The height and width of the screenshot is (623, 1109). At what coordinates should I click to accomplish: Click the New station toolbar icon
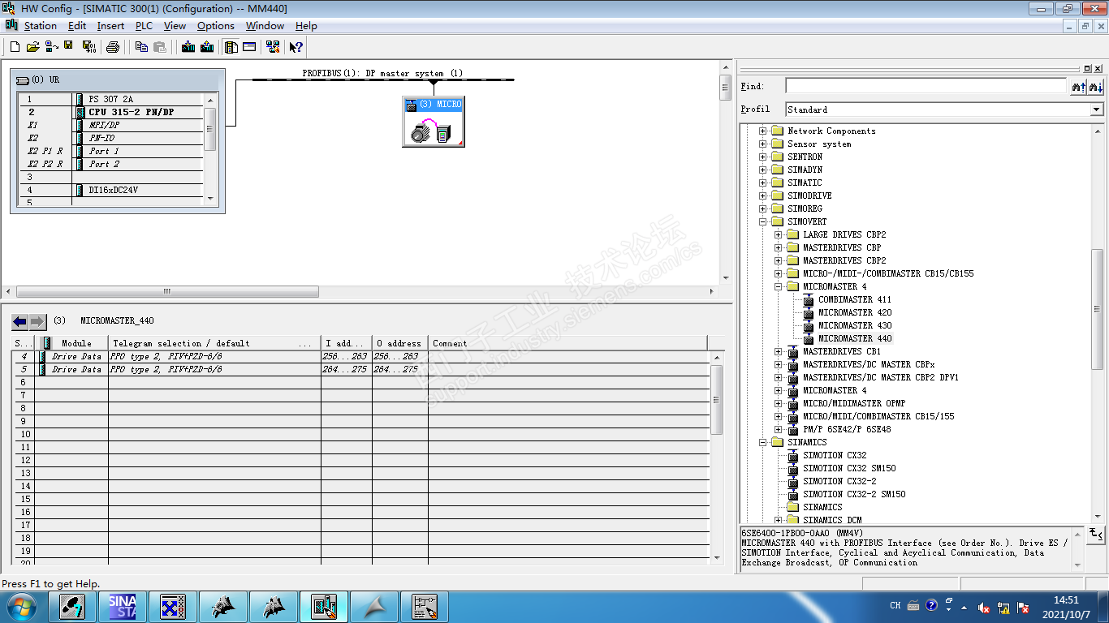[x=15, y=47]
